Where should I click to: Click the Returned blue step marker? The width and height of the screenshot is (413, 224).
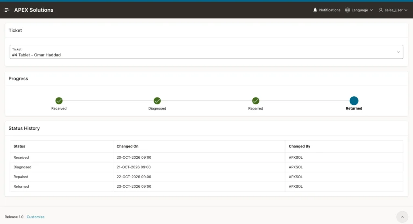point(354,101)
